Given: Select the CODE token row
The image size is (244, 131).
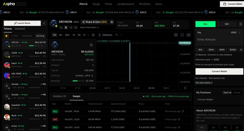Looking at the screenshot, I should point(25,54).
